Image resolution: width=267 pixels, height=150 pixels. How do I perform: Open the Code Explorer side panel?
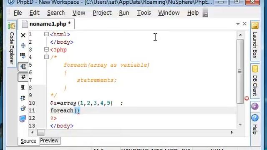pos(12,44)
